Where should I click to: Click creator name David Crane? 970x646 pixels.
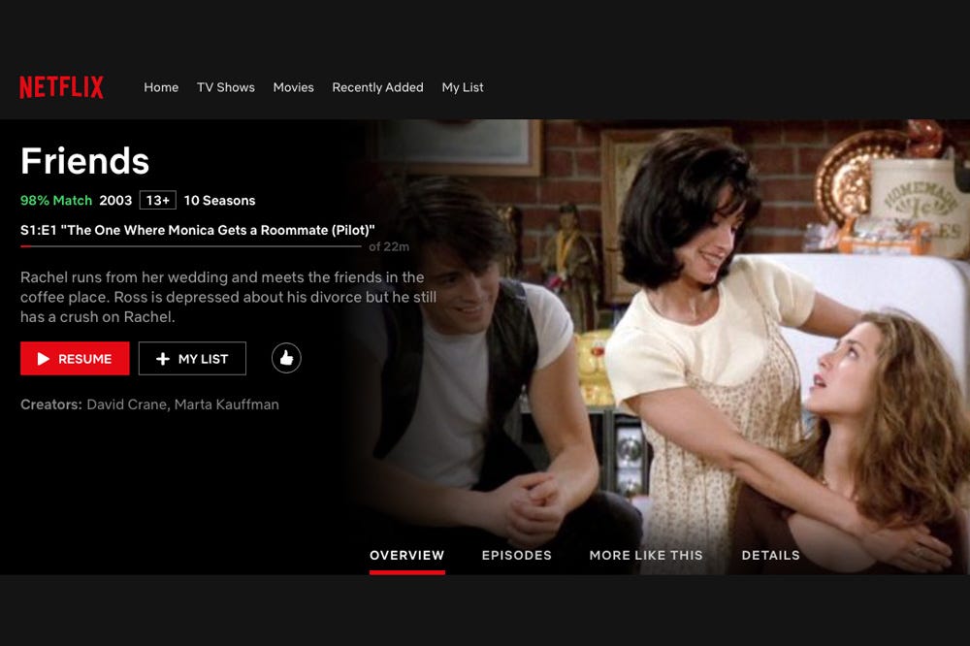pyautogui.click(x=126, y=404)
